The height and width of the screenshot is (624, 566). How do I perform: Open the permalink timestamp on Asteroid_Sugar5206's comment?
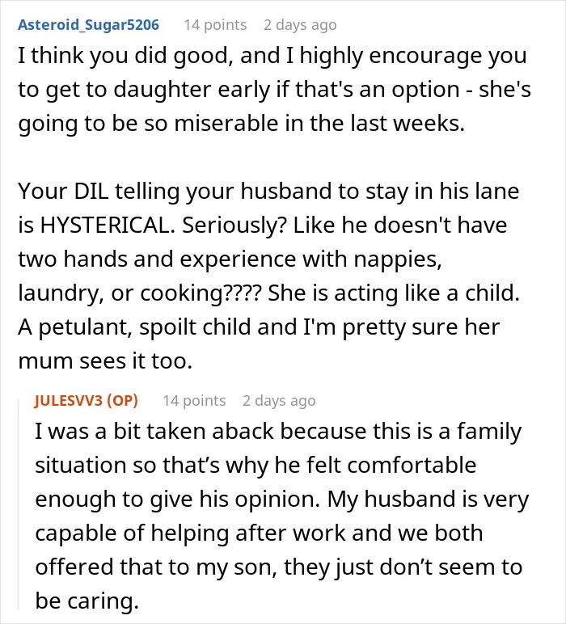tap(300, 25)
